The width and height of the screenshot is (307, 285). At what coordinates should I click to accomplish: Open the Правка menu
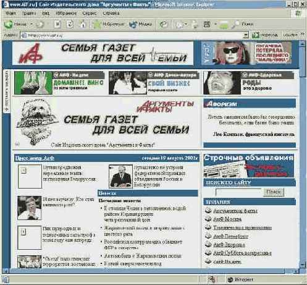point(29,14)
